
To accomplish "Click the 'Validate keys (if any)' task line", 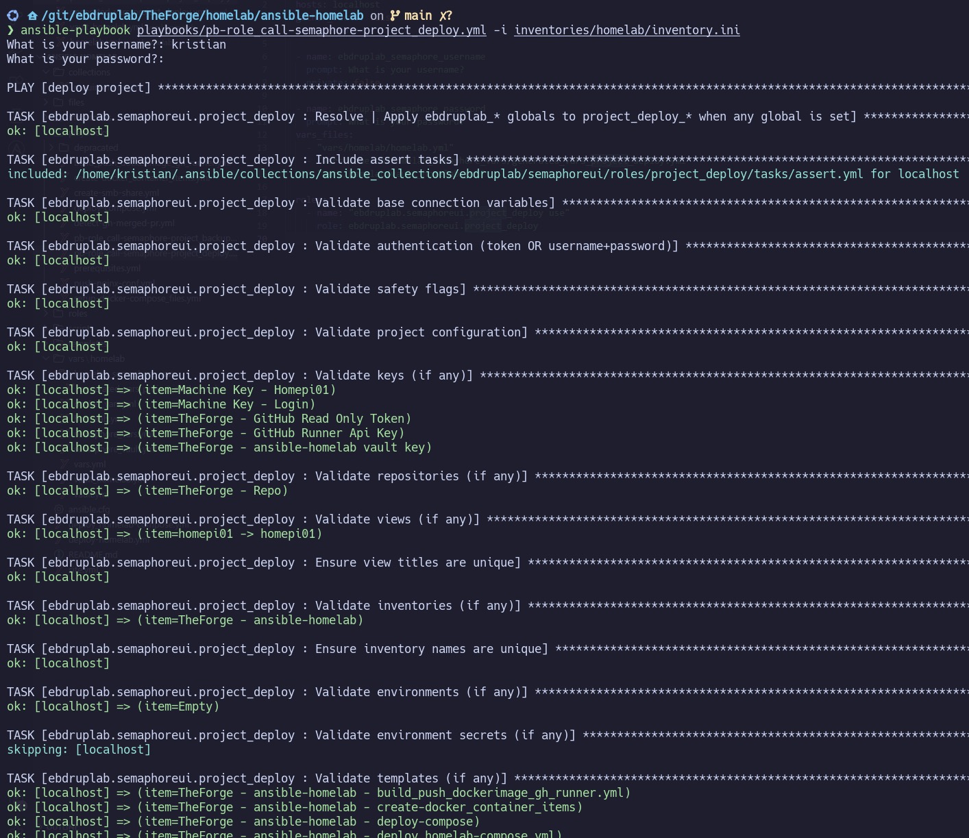I will pos(488,375).
